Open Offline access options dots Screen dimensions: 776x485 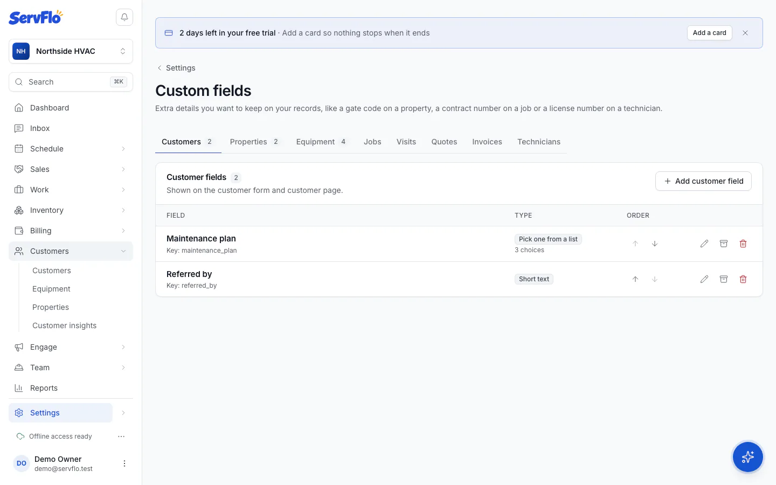coord(121,436)
